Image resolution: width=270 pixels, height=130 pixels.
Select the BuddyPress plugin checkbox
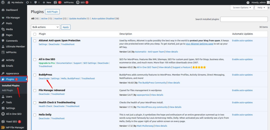point(35,75)
